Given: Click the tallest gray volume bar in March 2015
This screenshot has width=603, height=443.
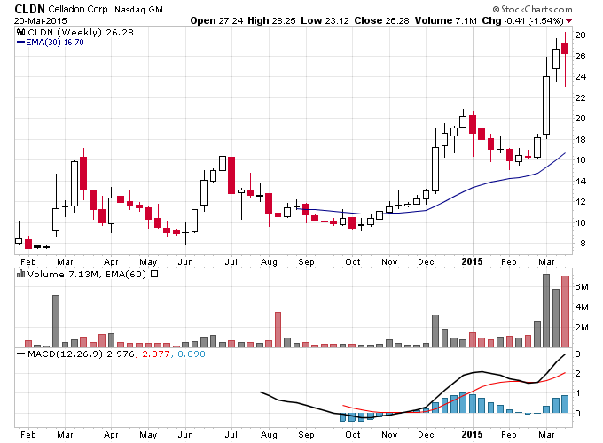Looking at the screenshot, I should click(546, 310).
